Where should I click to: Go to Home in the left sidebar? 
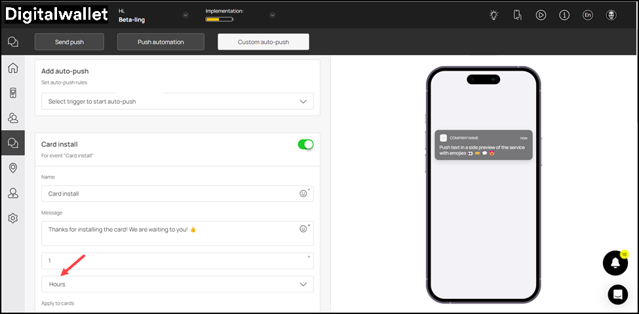coord(12,68)
